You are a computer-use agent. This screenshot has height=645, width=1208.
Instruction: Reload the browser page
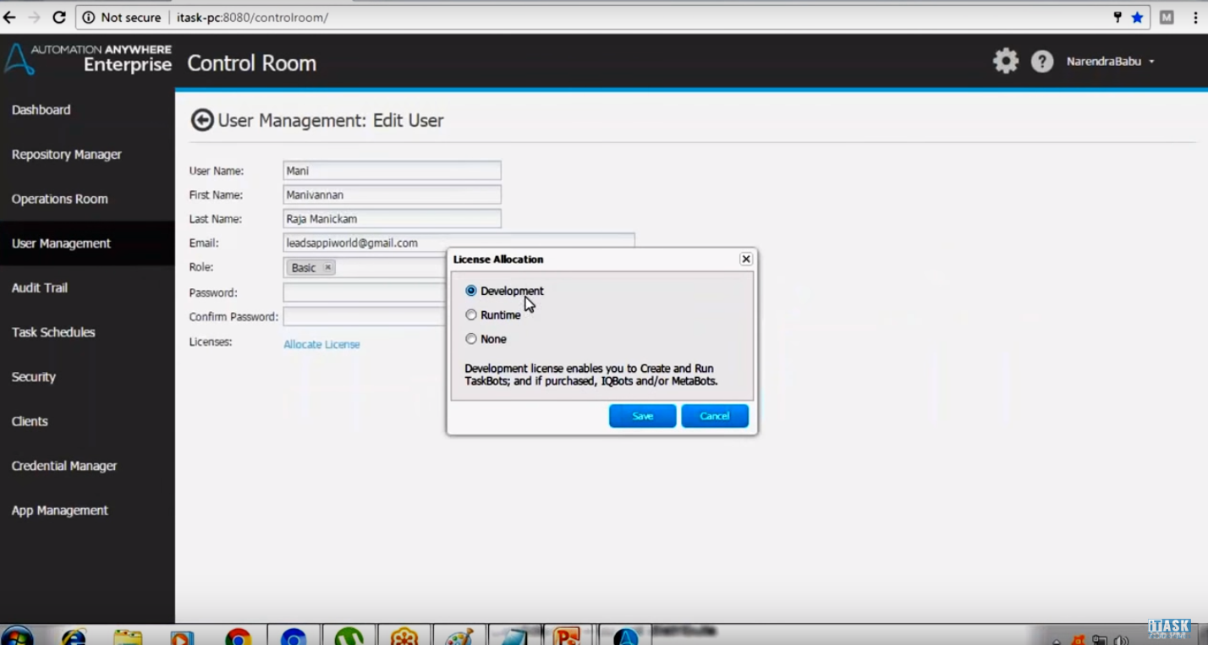click(x=59, y=17)
